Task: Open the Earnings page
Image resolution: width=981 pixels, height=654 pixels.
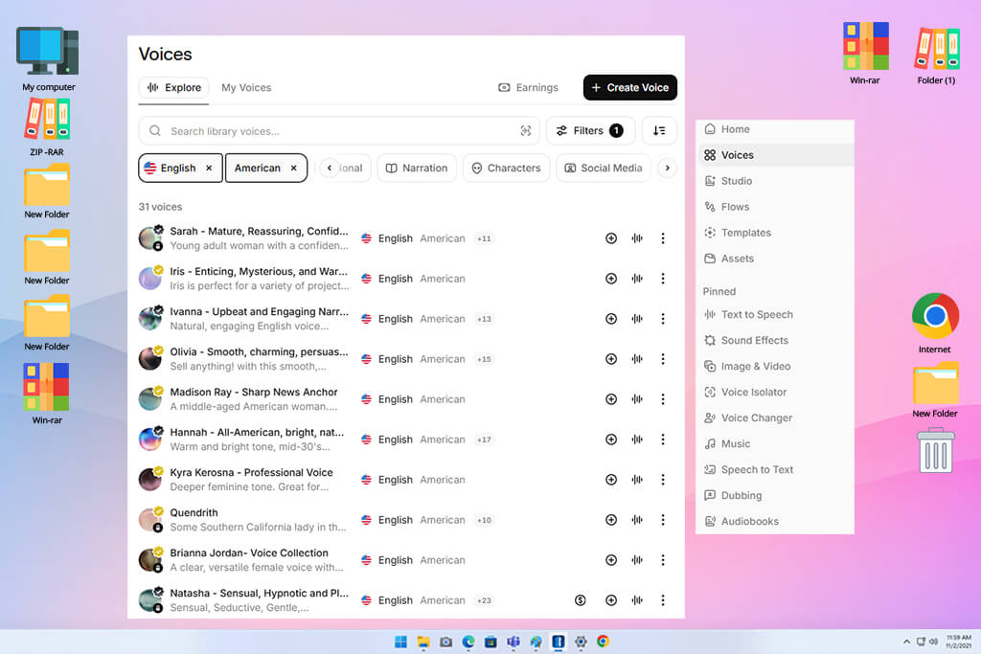Action: click(528, 87)
